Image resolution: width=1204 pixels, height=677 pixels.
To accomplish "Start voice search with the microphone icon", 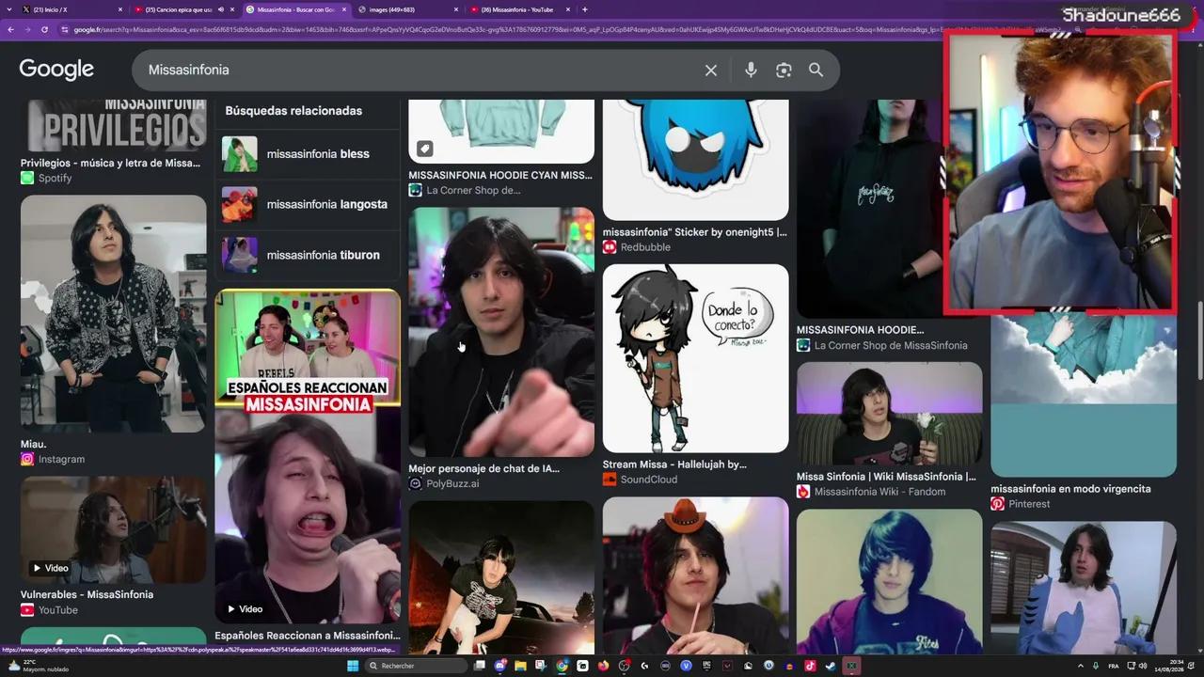I will [751, 71].
